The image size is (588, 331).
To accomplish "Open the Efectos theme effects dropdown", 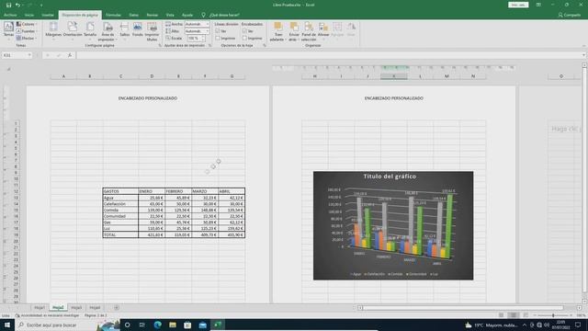I will pyautogui.click(x=27, y=38).
